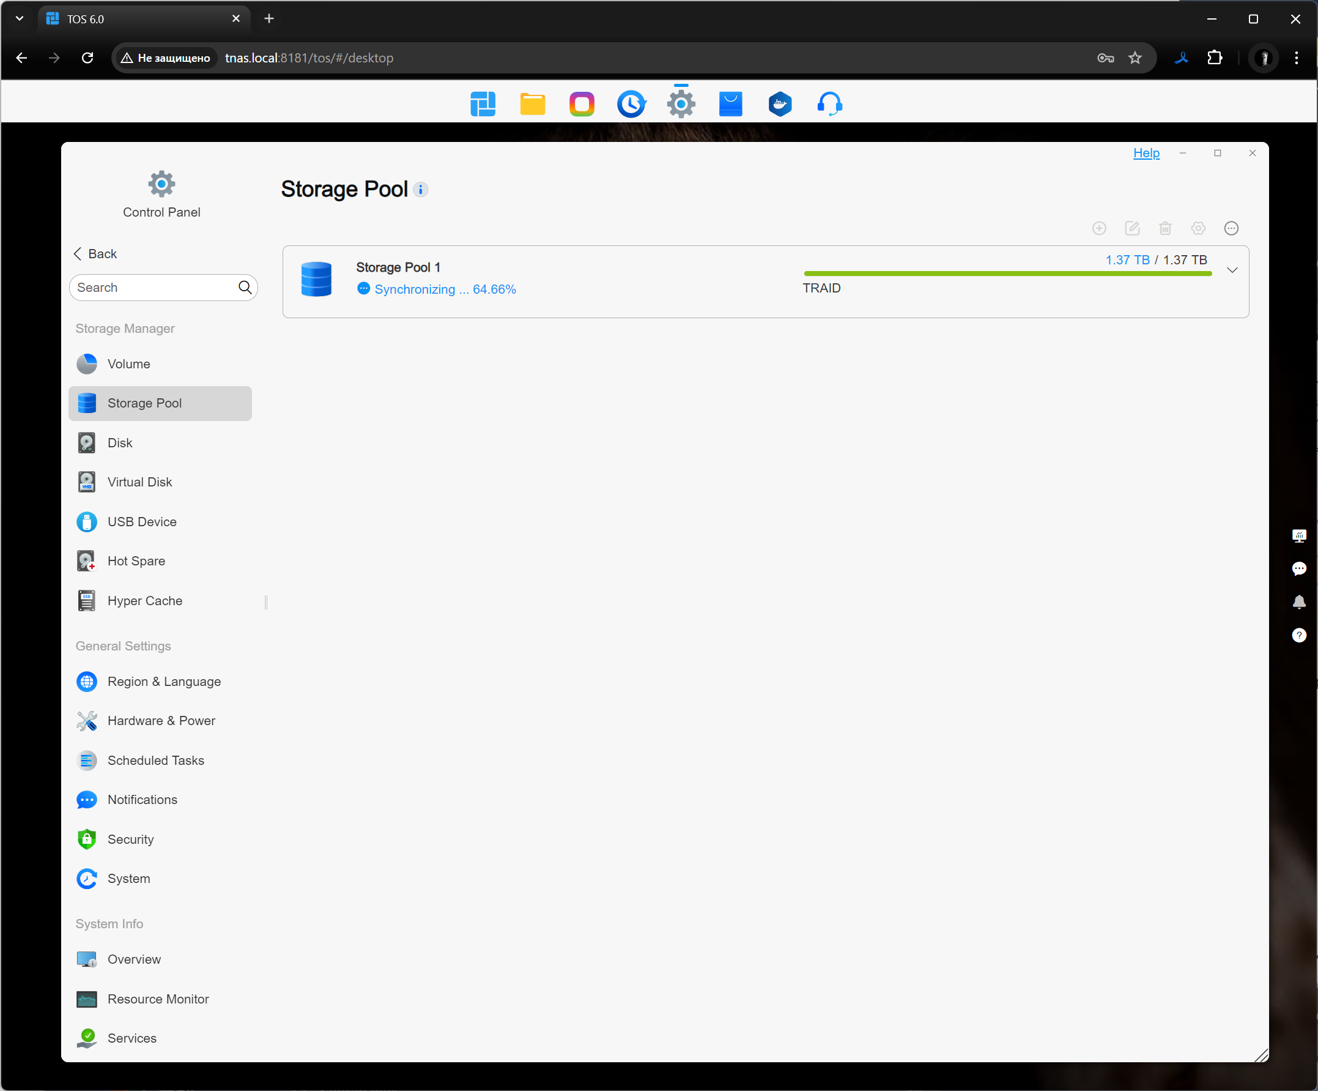Open the backup clock icon in dock

pos(631,103)
